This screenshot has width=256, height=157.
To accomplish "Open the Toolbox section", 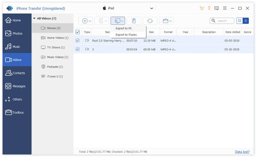I will coord(17,112).
